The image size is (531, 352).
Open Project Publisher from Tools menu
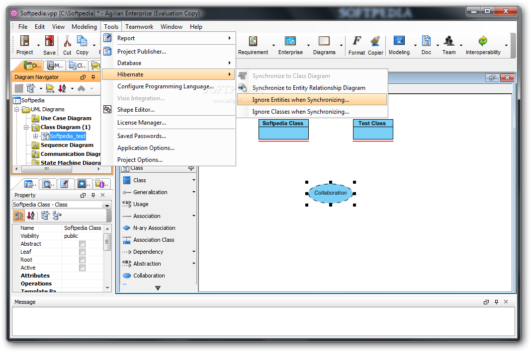[x=169, y=52]
